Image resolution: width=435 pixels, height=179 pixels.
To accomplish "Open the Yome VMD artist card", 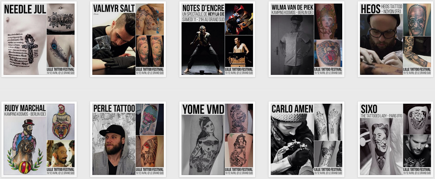I will tap(217, 139).
